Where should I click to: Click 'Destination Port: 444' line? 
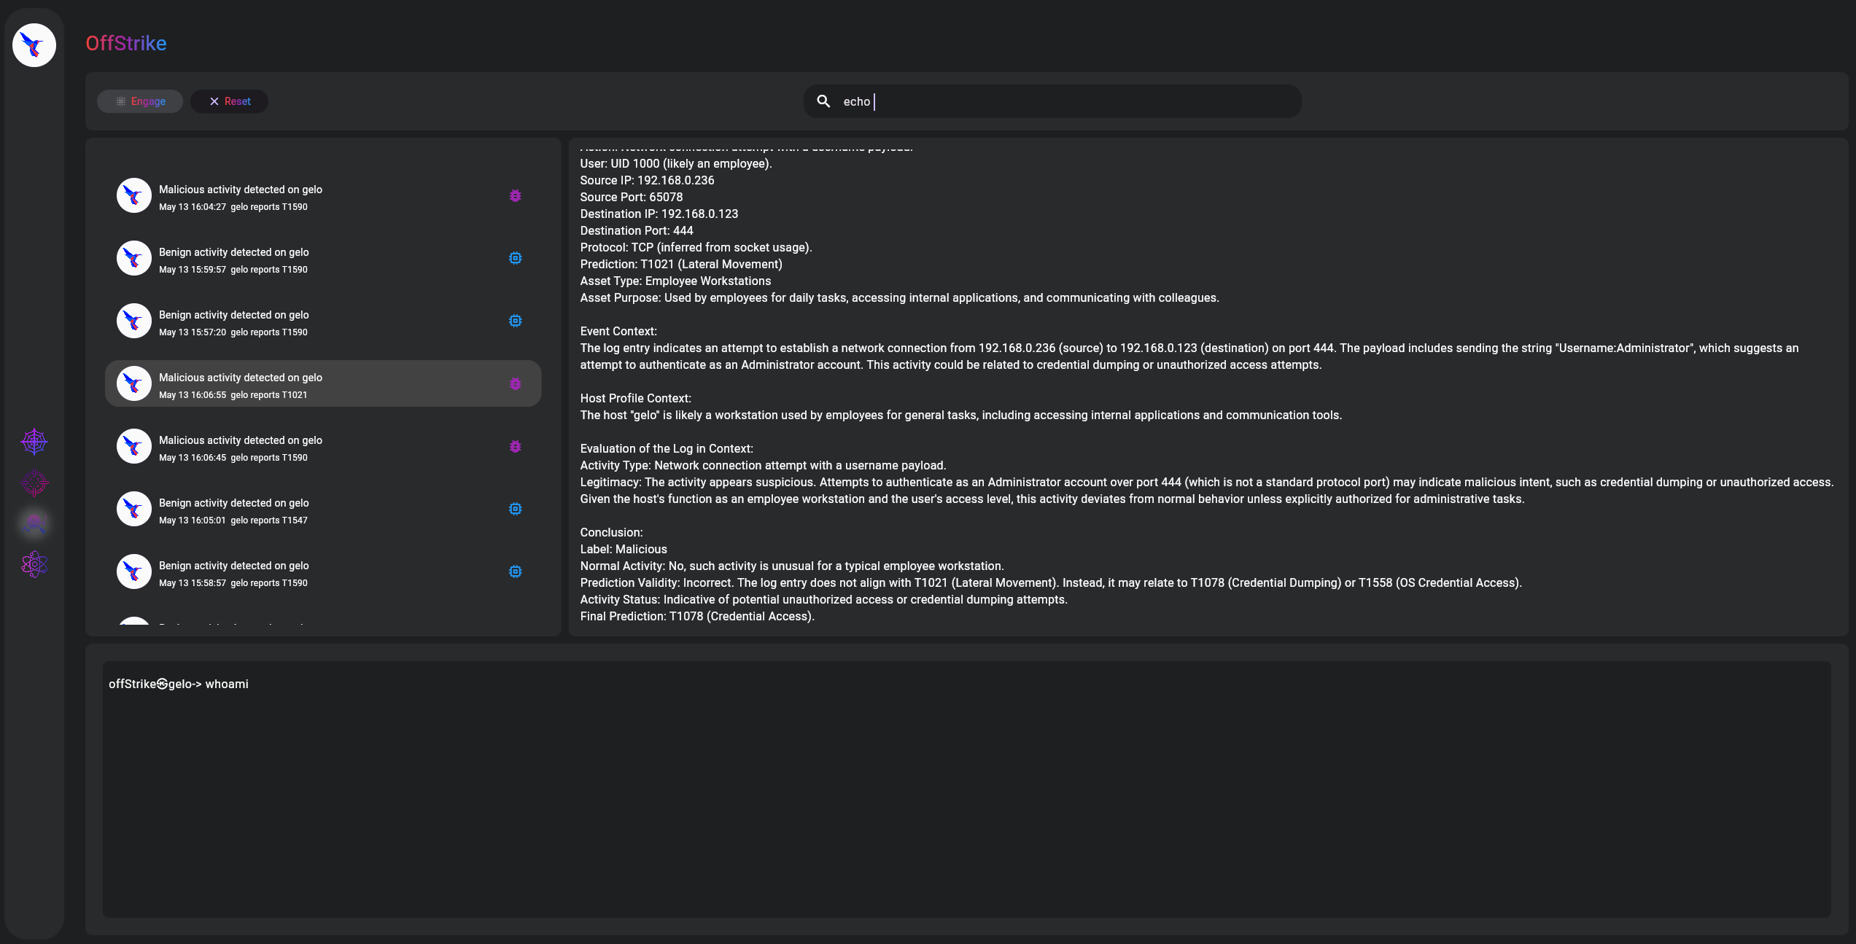(637, 230)
